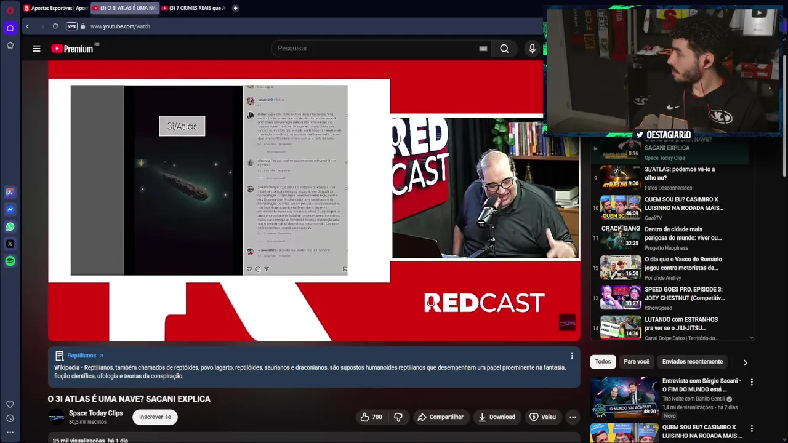Open Messenger in the Opera sidebar
788x443 pixels.
[x=10, y=209]
